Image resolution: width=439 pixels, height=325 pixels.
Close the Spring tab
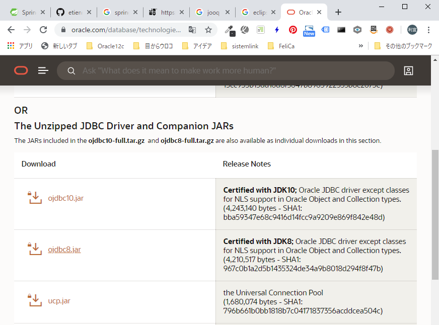pos(43,12)
